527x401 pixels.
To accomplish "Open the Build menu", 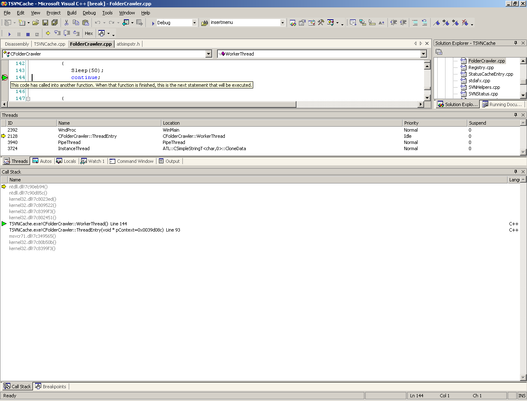I will (72, 13).
